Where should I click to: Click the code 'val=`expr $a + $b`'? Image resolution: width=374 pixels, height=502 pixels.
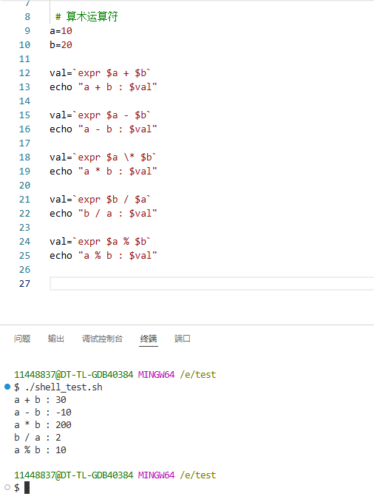100,73
